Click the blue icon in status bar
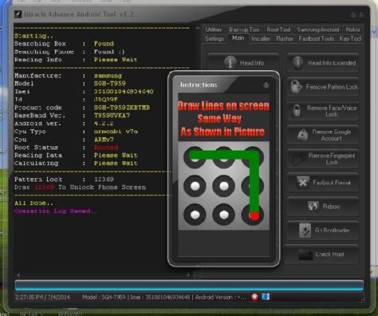 click(x=266, y=297)
